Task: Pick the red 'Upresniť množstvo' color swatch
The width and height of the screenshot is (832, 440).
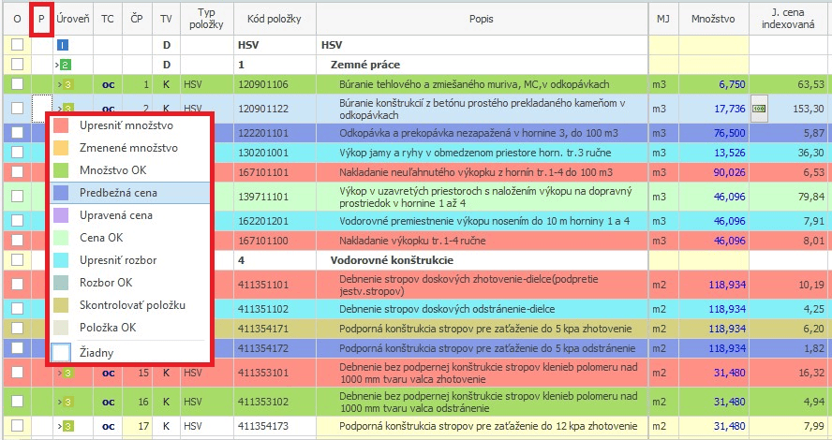Action: (61, 125)
